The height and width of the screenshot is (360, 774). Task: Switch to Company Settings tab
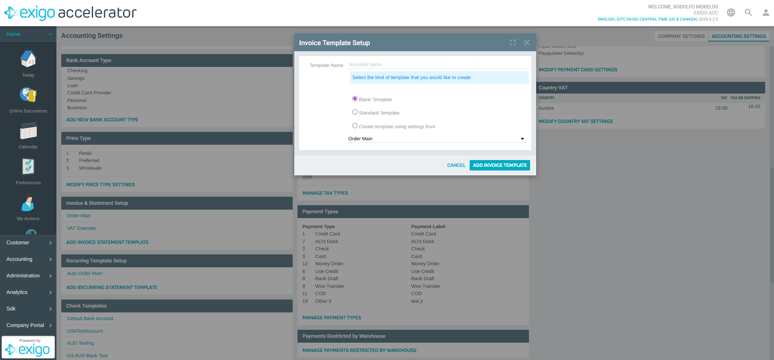(x=681, y=36)
